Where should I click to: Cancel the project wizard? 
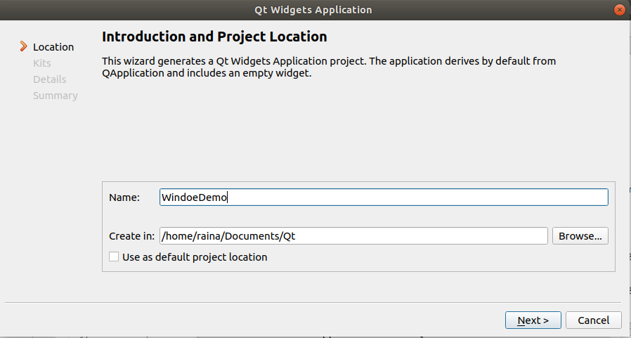coord(593,320)
